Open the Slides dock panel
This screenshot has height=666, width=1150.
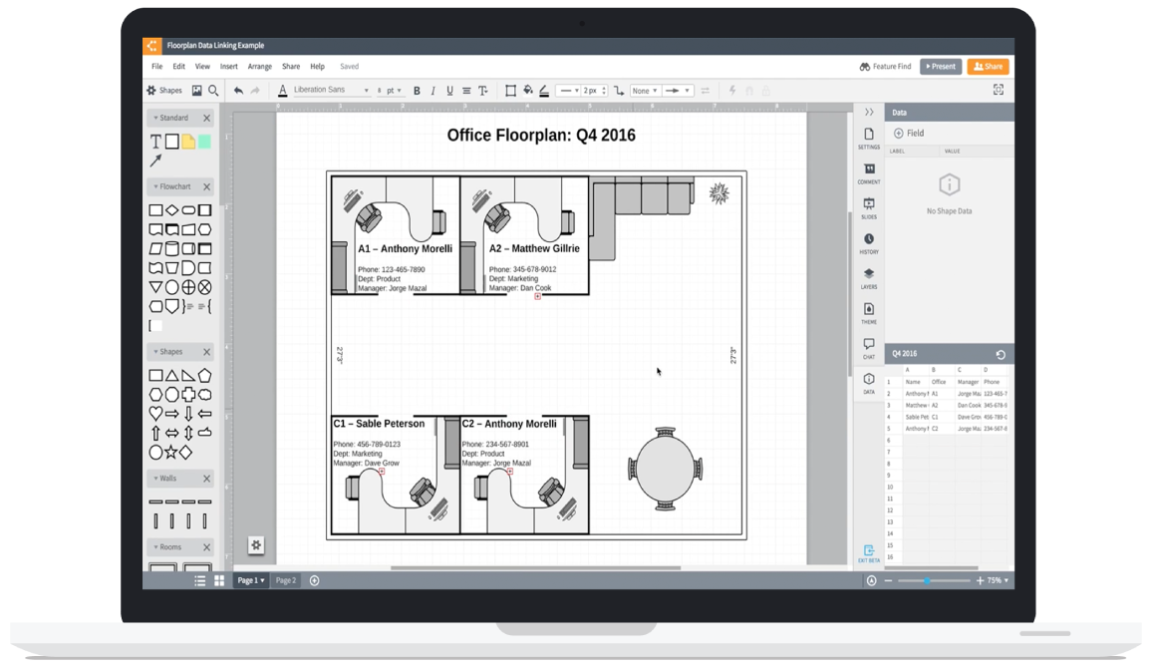[x=869, y=208]
